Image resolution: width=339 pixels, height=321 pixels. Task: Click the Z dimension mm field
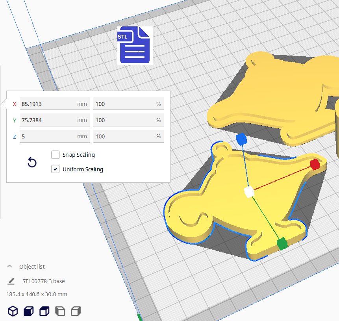(x=54, y=136)
